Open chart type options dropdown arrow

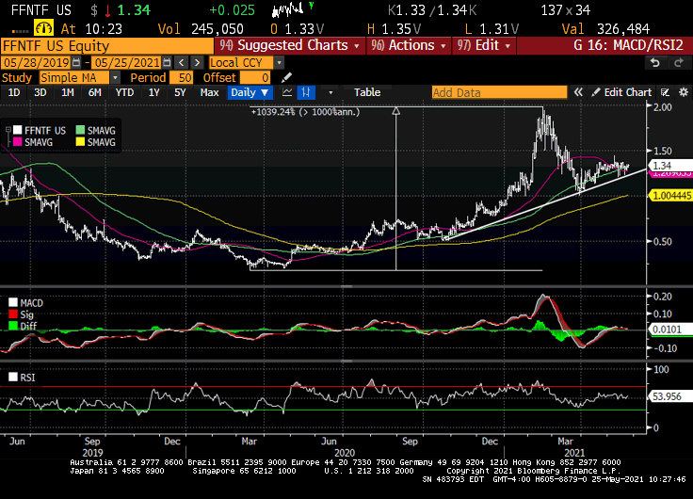click(330, 93)
